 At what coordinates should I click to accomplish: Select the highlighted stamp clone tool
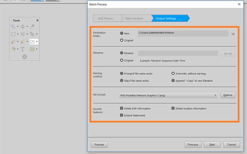point(32,42)
